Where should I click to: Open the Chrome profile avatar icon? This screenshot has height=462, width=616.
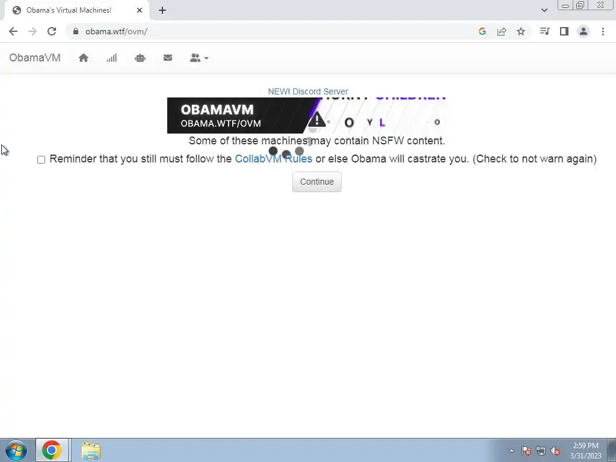click(x=584, y=31)
